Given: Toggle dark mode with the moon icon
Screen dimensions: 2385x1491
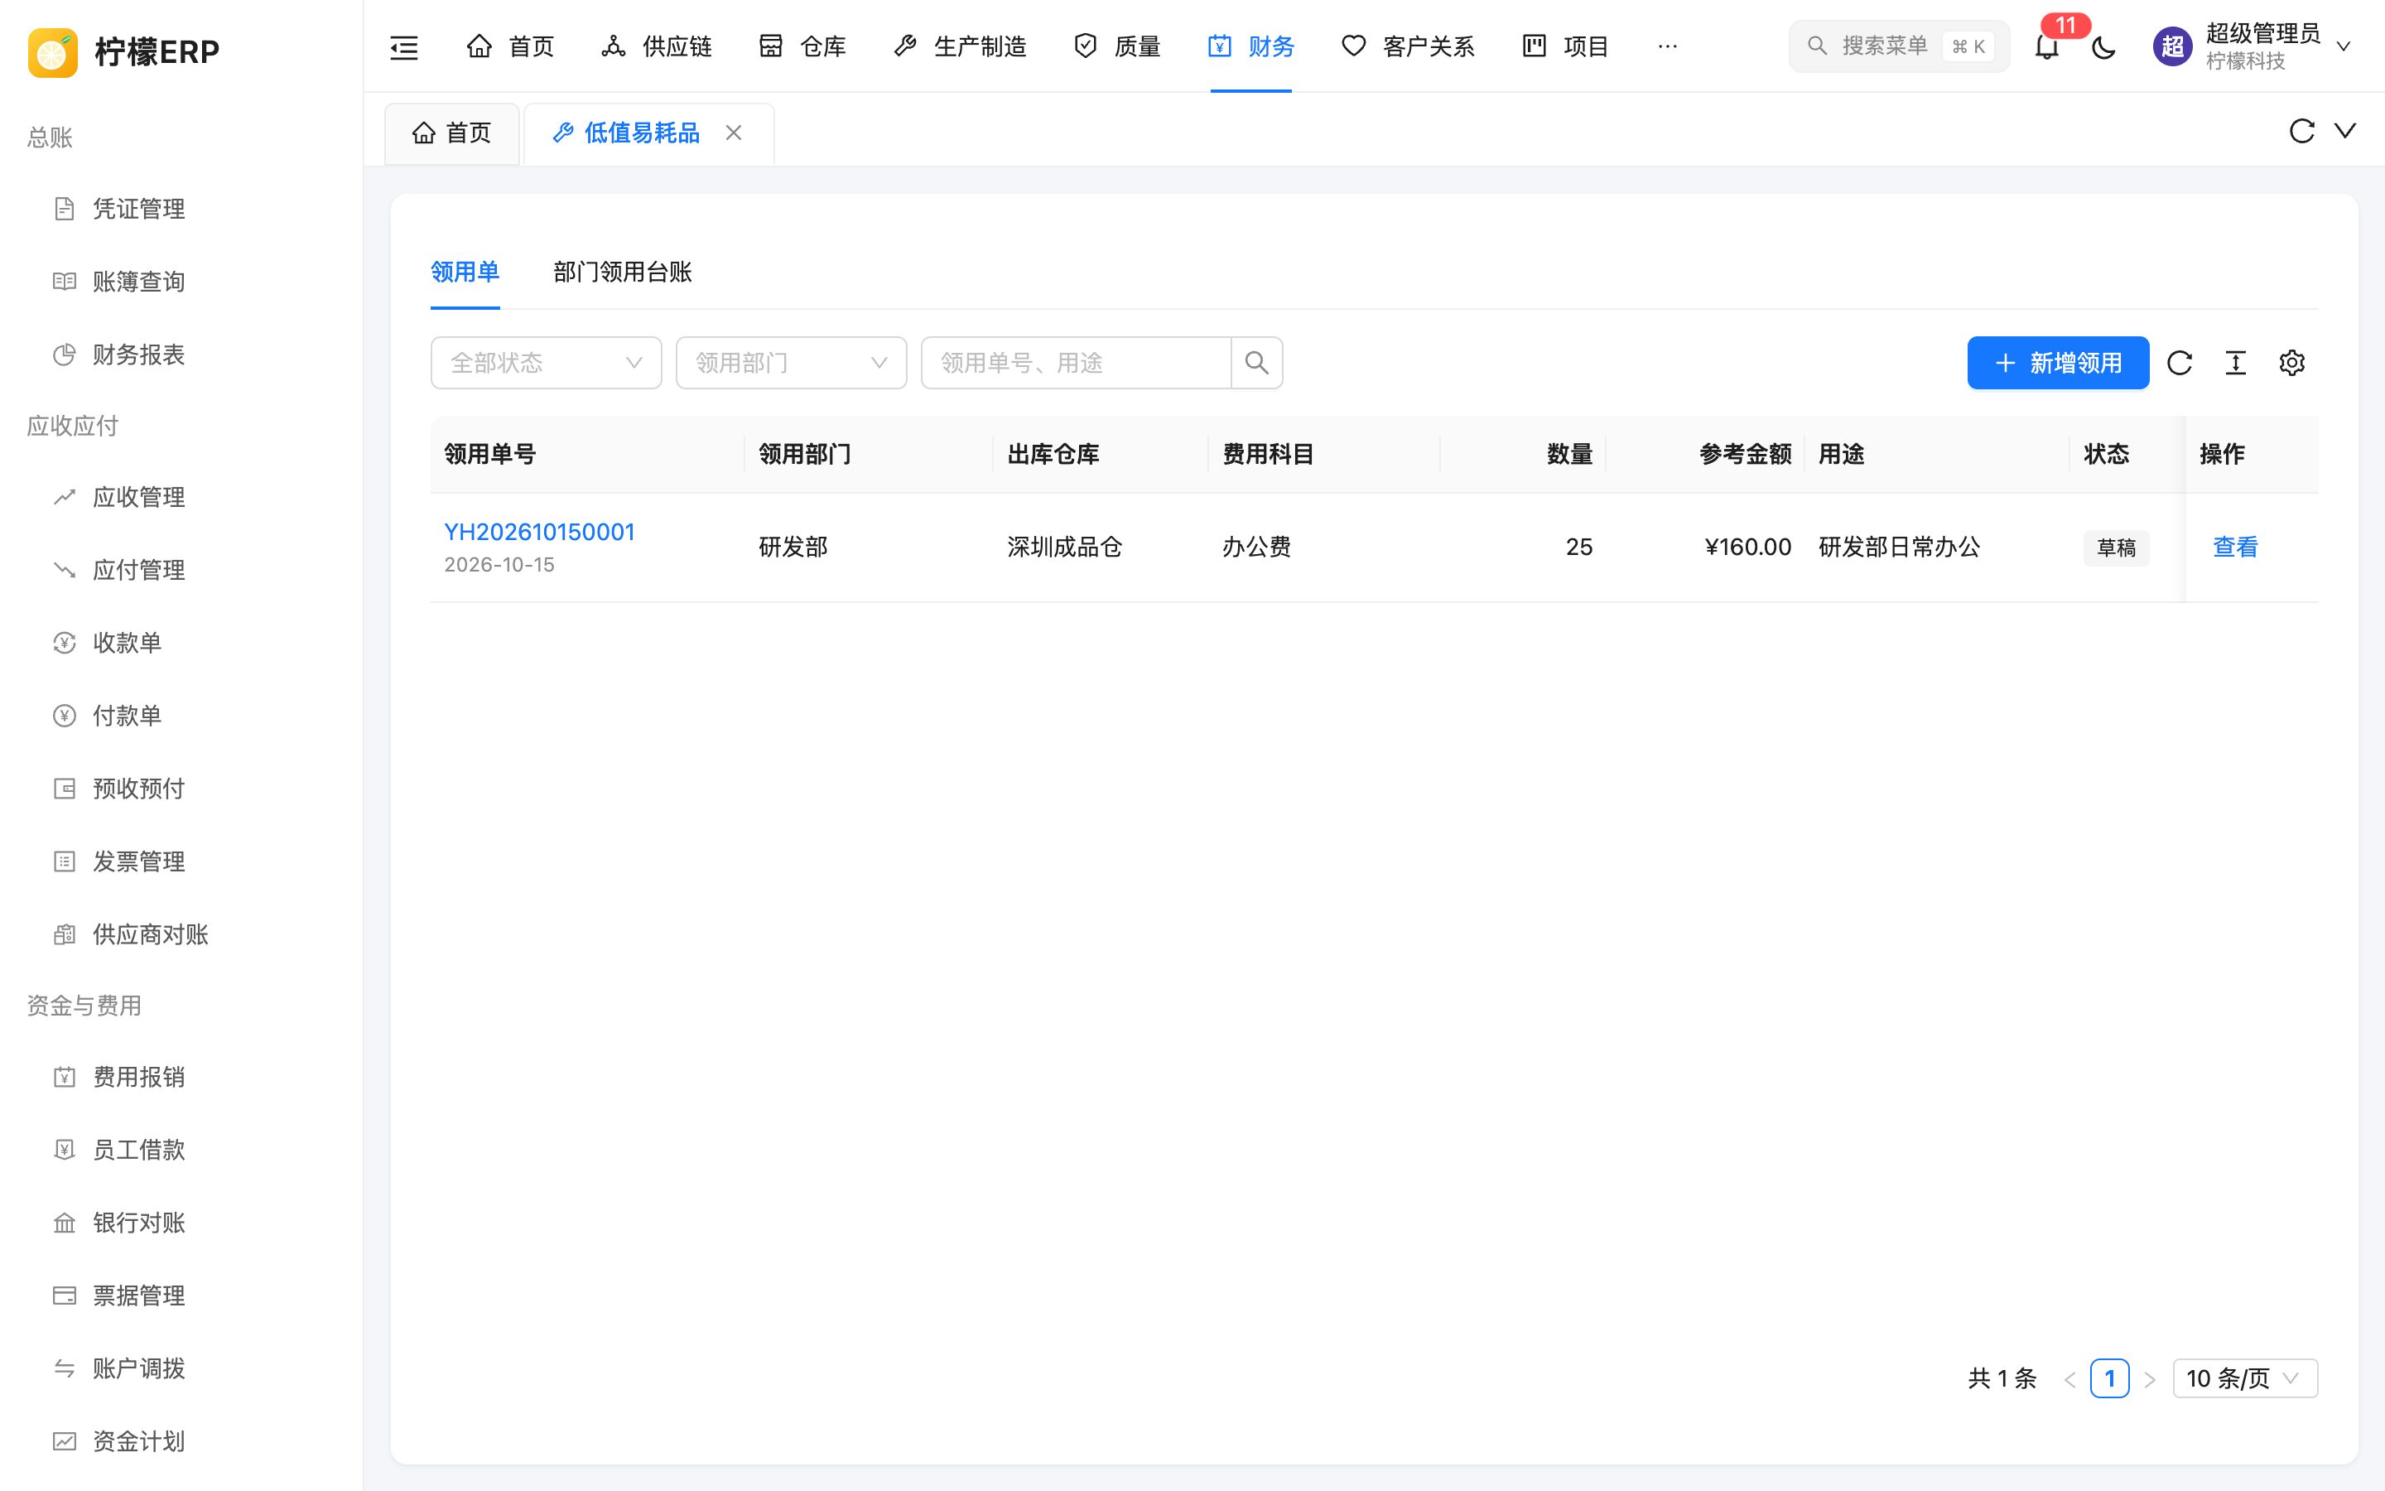Looking at the screenshot, I should click(2103, 46).
